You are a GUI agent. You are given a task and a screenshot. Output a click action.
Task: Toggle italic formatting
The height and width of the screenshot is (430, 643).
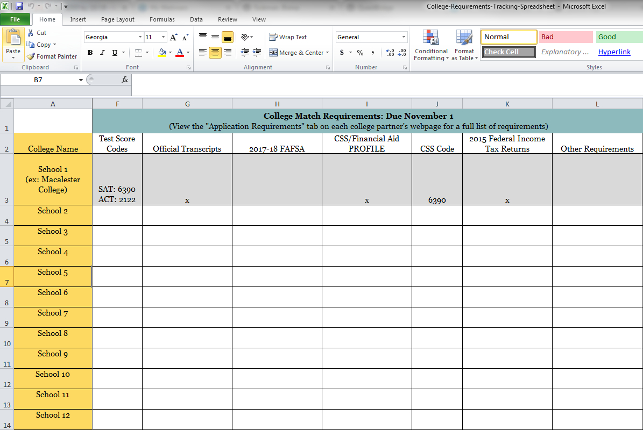[102, 53]
